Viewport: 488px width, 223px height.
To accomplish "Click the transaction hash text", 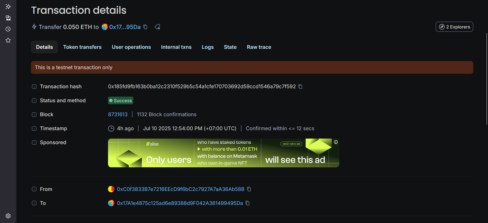I will (202, 87).
